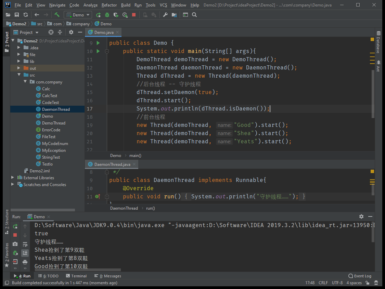Open Project panel gear options
The image size is (385, 289).
(x=71, y=32)
